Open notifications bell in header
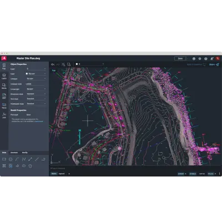This screenshot has height=222, width=222. [x=212, y=58]
